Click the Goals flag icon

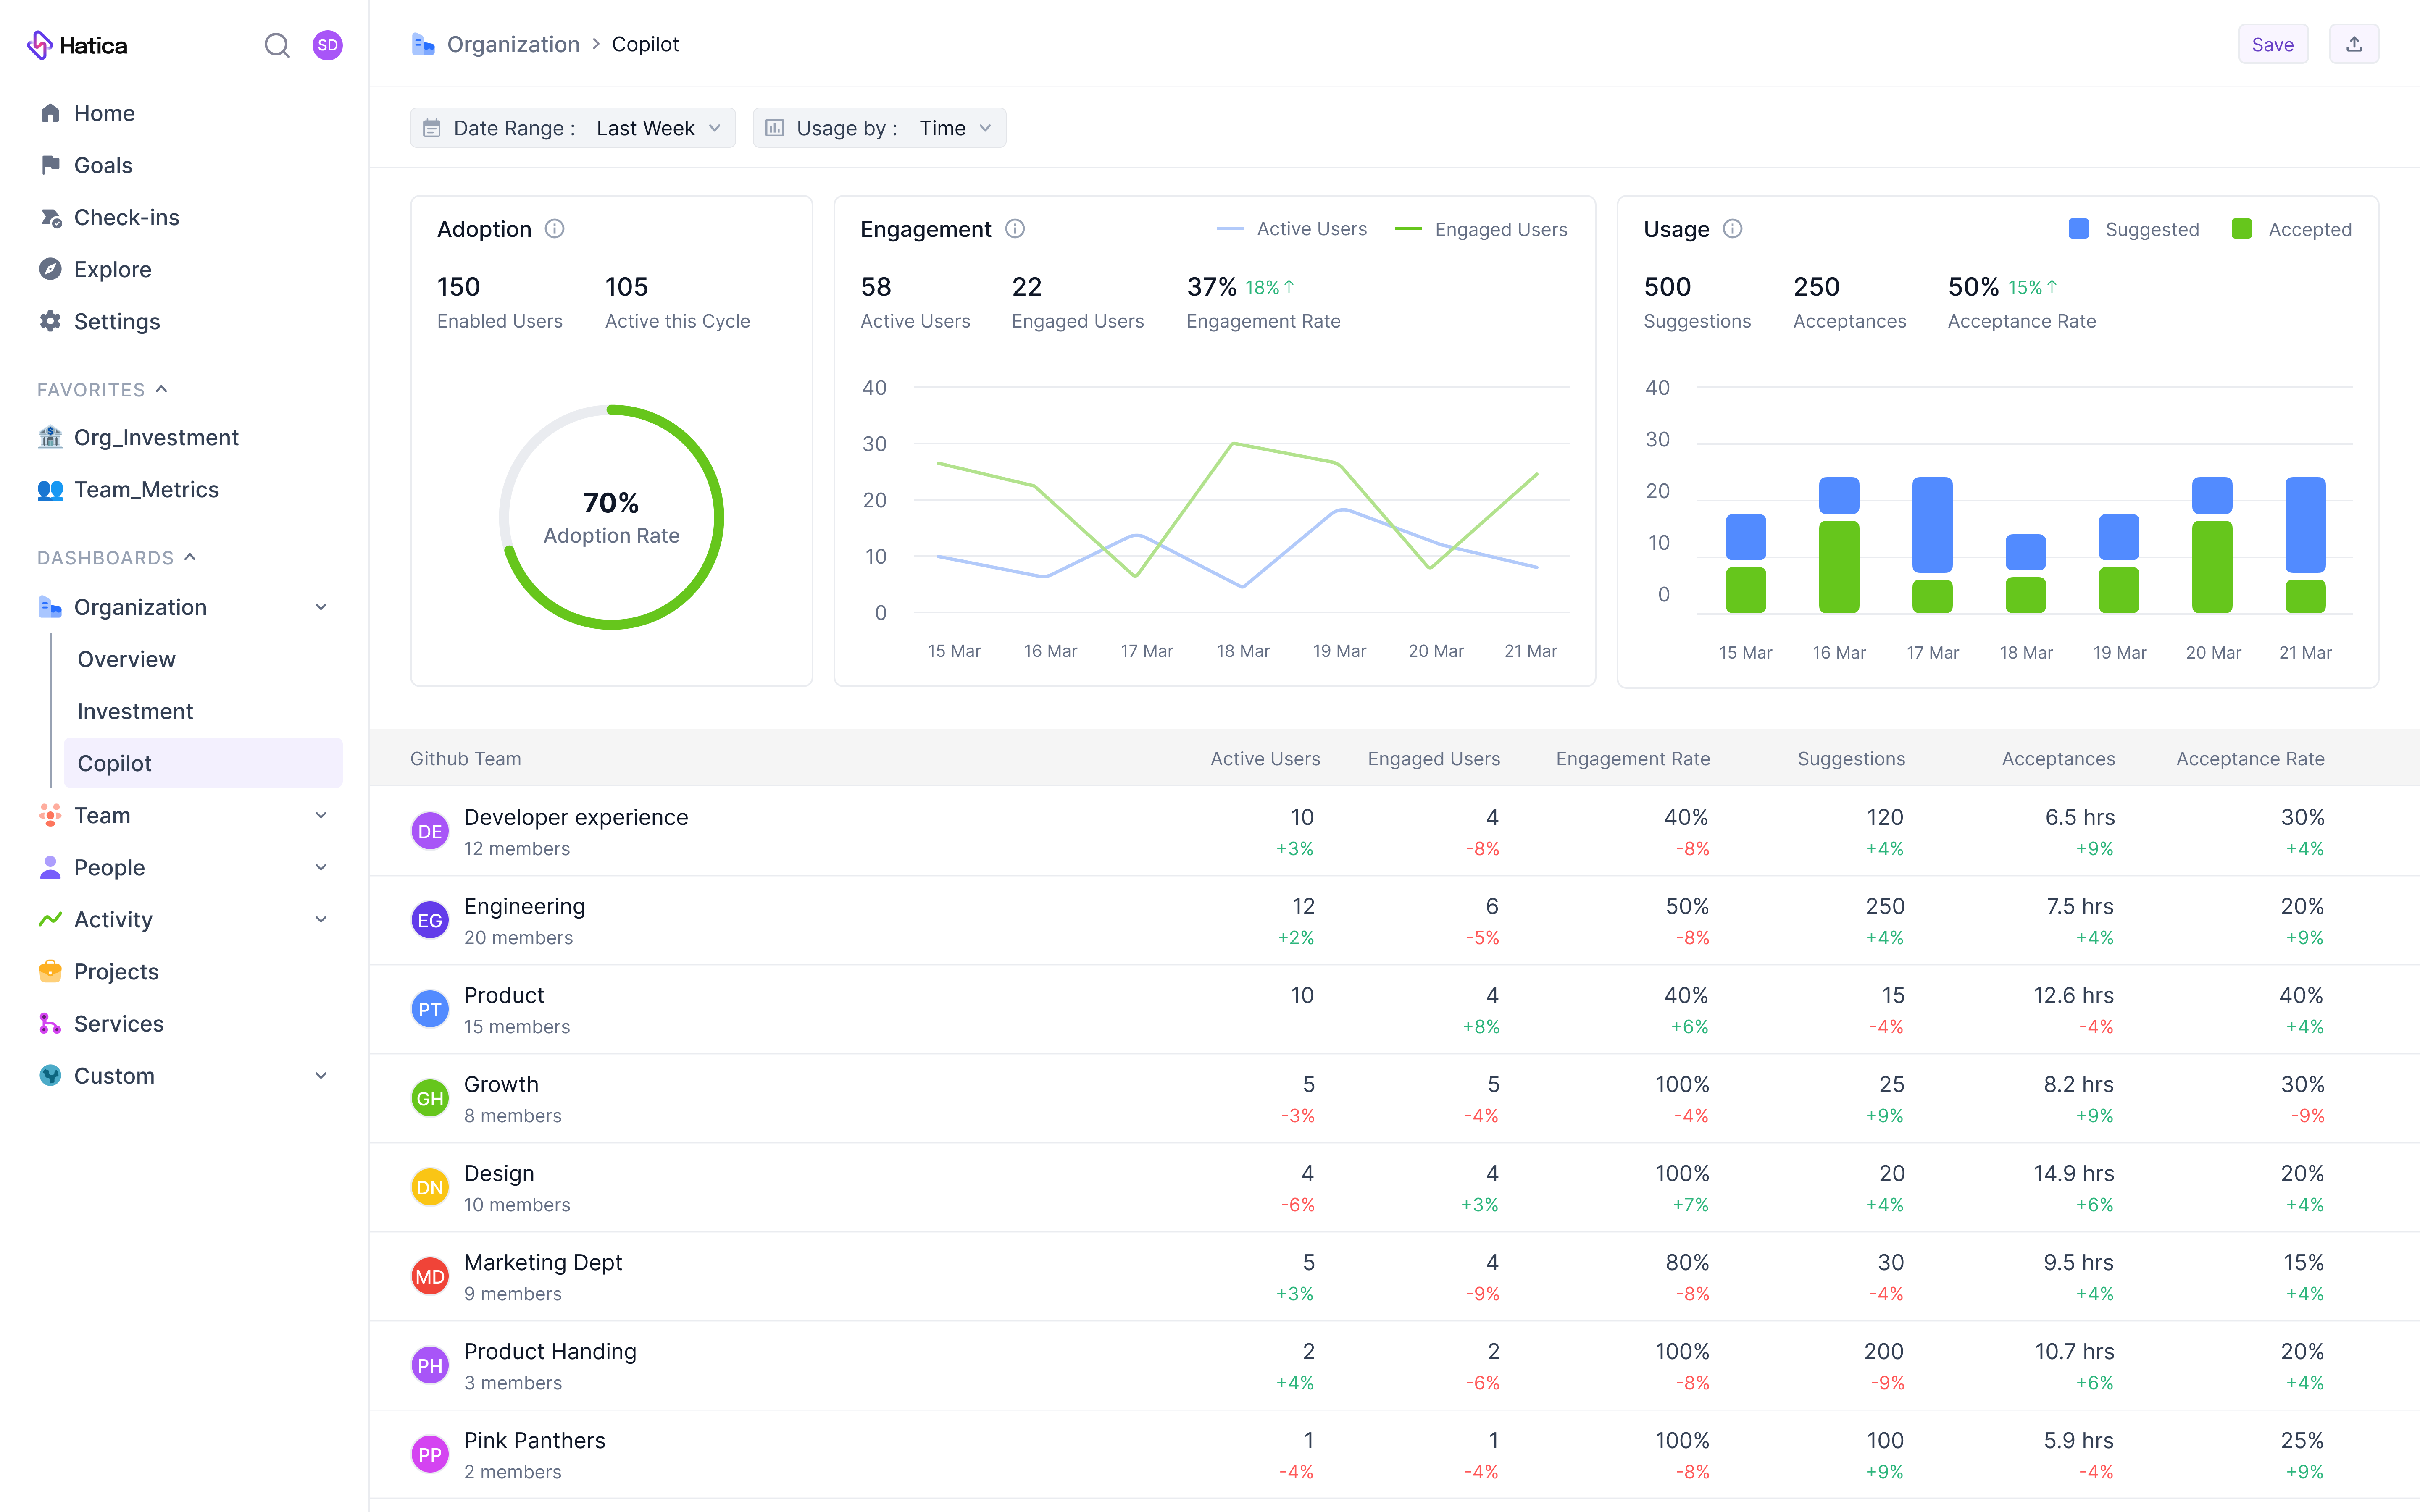point(50,165)
